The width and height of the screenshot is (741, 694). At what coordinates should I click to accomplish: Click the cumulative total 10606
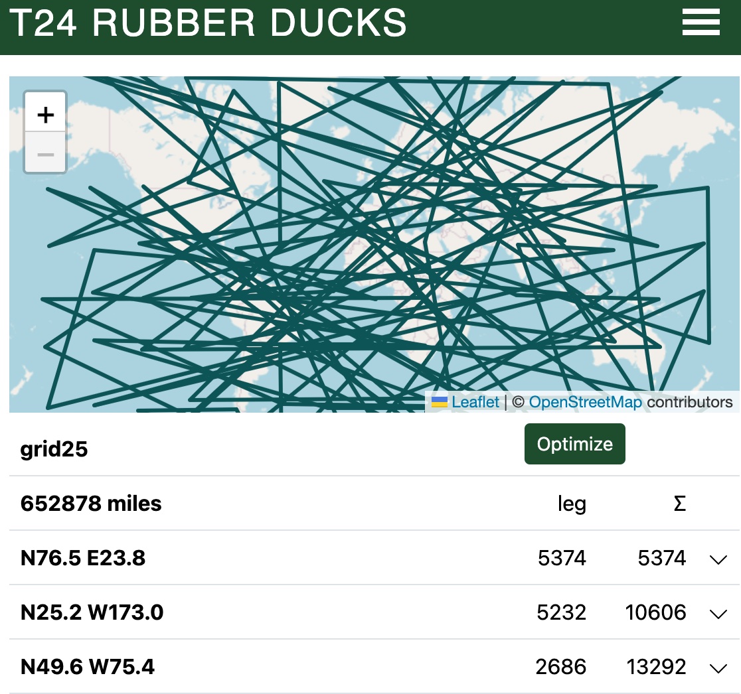pyautogui.click(x=655, y=612)
